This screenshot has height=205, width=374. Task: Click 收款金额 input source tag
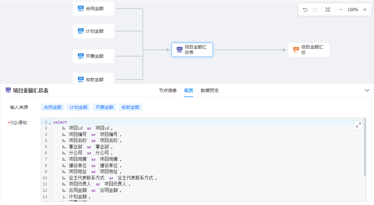coord(130,107)
